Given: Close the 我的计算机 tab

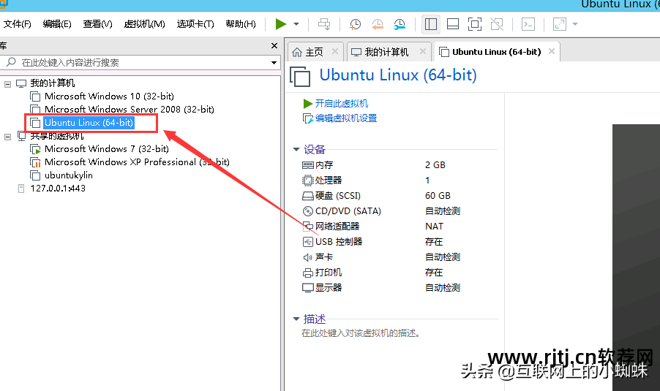Looking at the screenshot, I should 423,51.
